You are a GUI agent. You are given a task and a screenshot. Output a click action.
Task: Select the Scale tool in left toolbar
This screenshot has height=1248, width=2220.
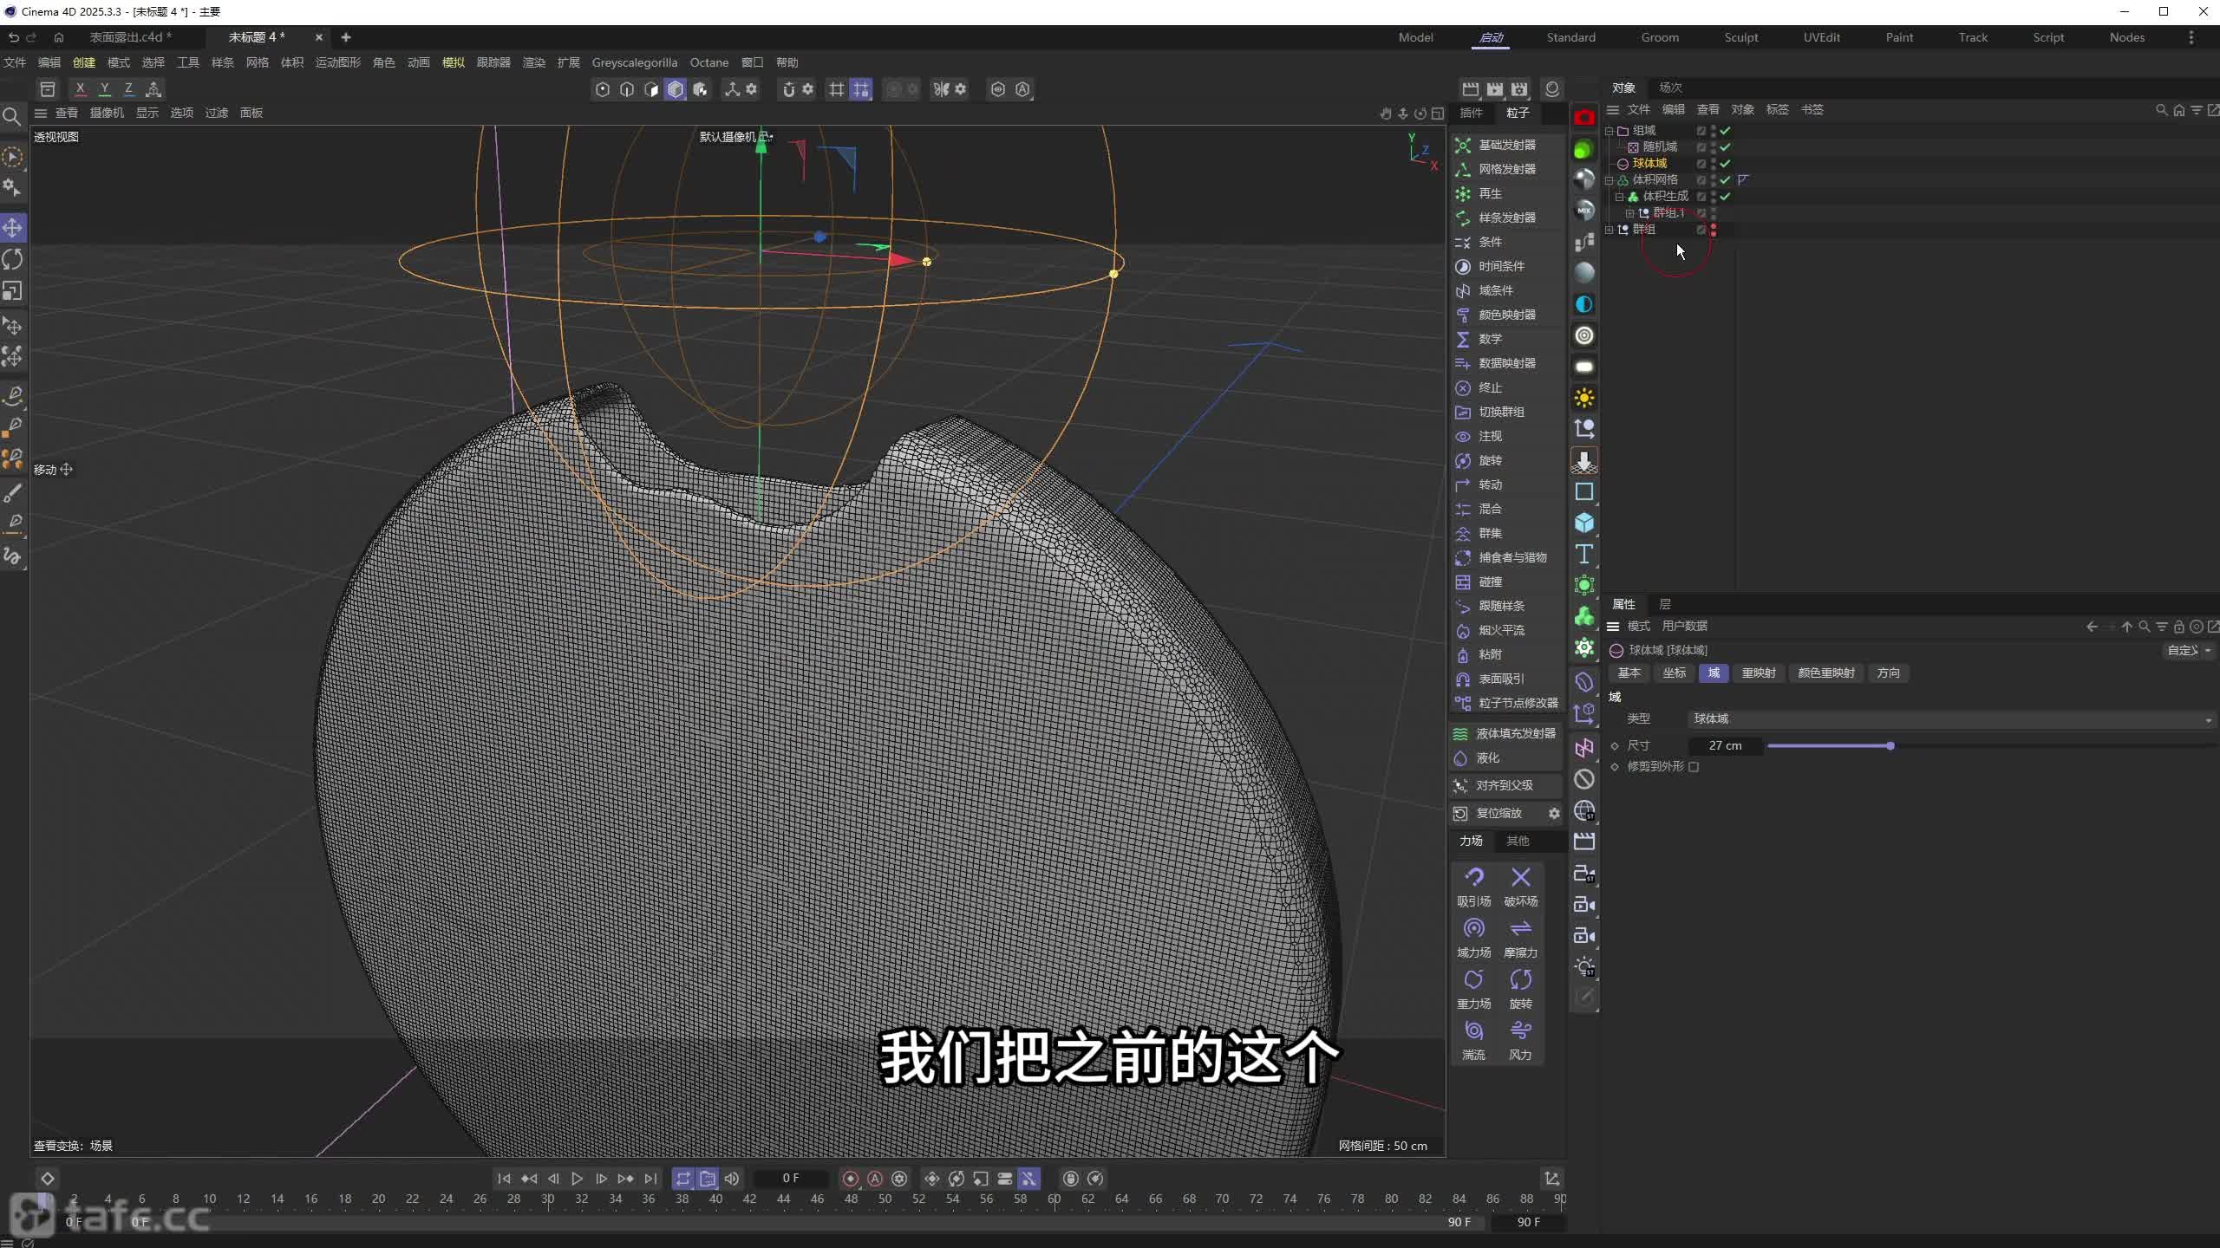coord(13,291)
